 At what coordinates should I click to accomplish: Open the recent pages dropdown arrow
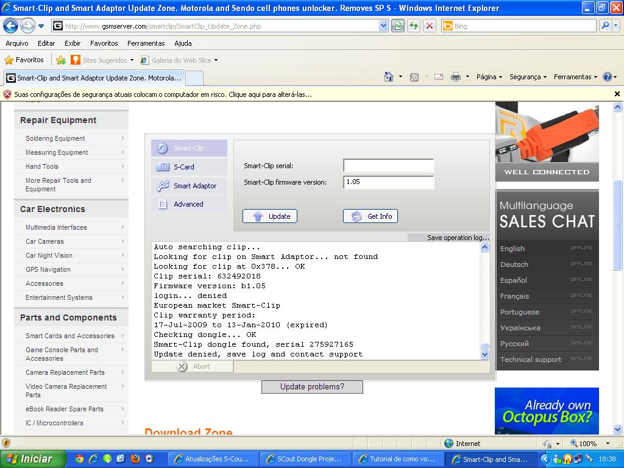41,26
